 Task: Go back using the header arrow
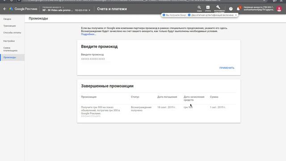[x=5, y=9]
